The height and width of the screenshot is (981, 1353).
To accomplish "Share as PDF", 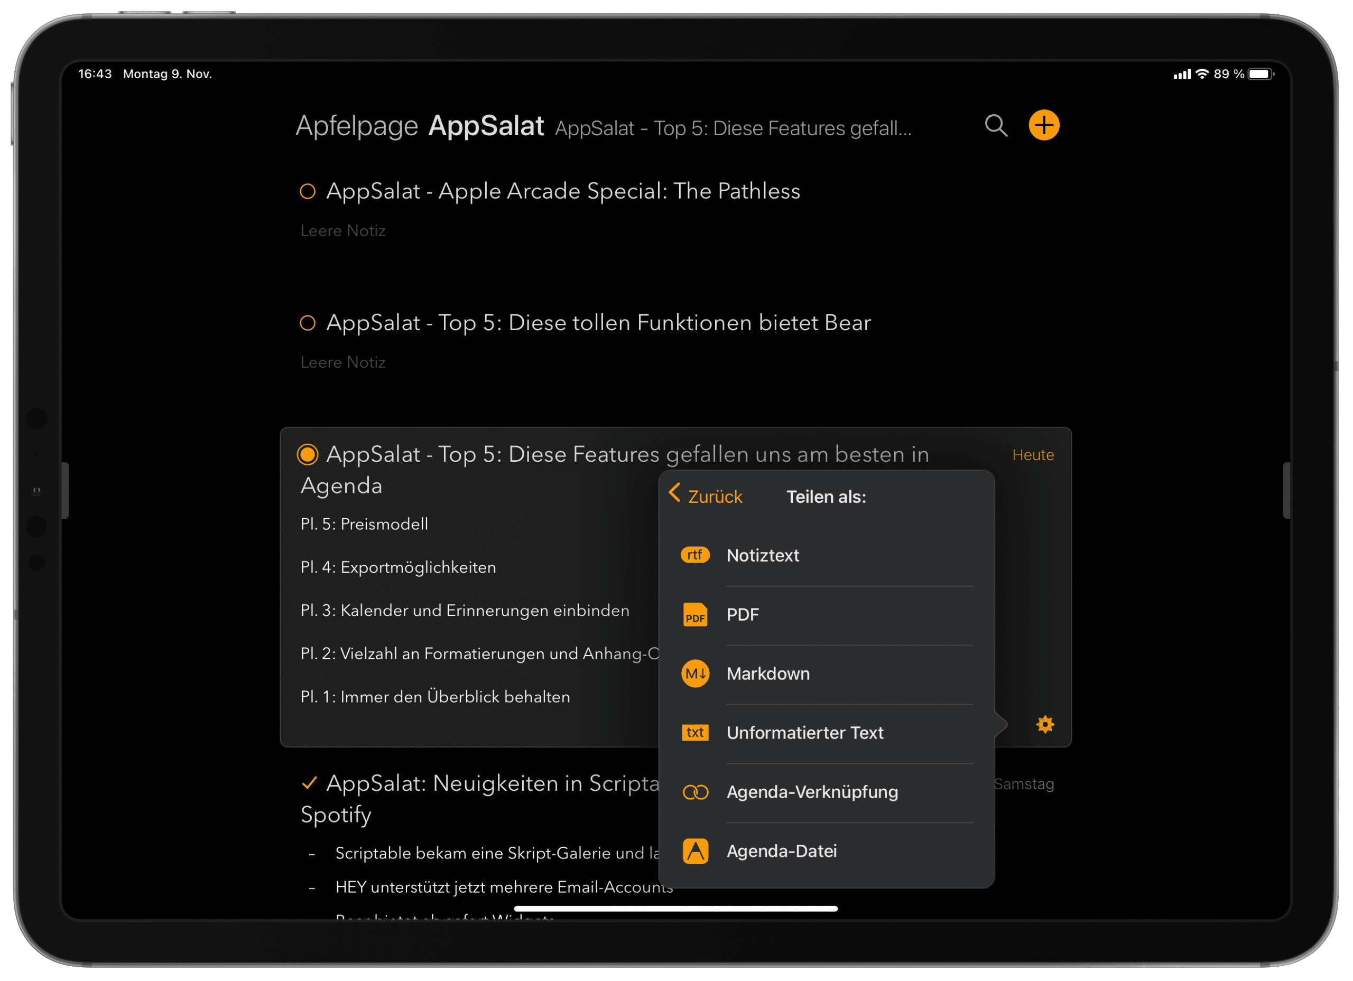I will point(826,615).
